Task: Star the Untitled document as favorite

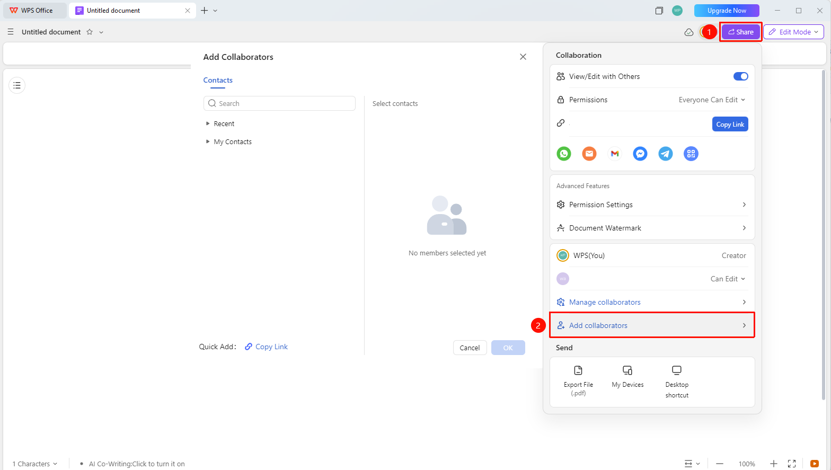Action: [90, 32]
